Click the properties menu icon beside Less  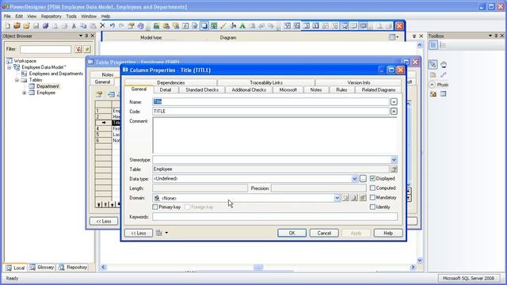tap(158, 233)
